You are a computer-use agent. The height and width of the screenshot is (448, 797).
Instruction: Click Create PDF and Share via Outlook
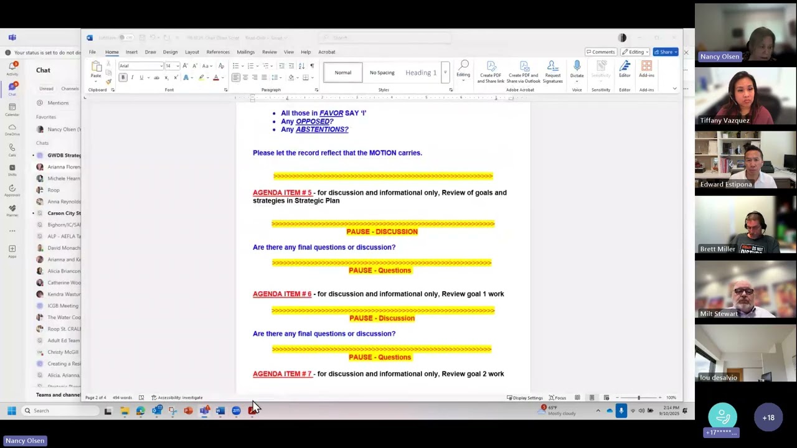coord(524,72)
